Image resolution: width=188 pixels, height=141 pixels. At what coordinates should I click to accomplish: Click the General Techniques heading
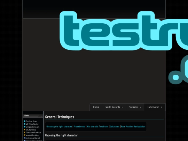60,117
